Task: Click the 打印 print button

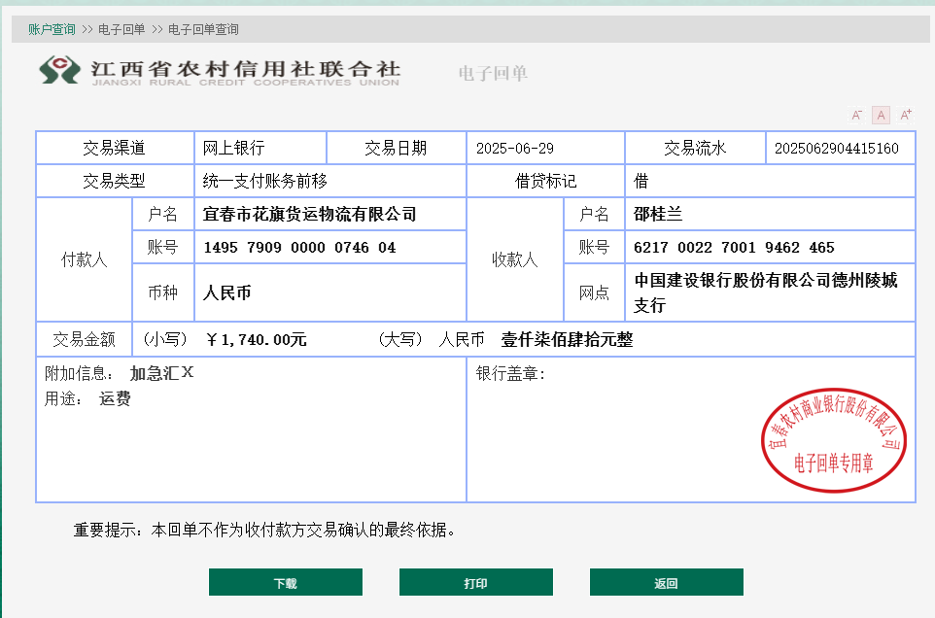Action: (476, 582)
